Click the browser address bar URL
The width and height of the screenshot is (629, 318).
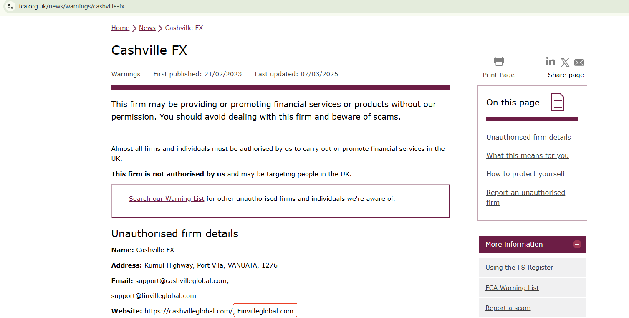(71, 6)
